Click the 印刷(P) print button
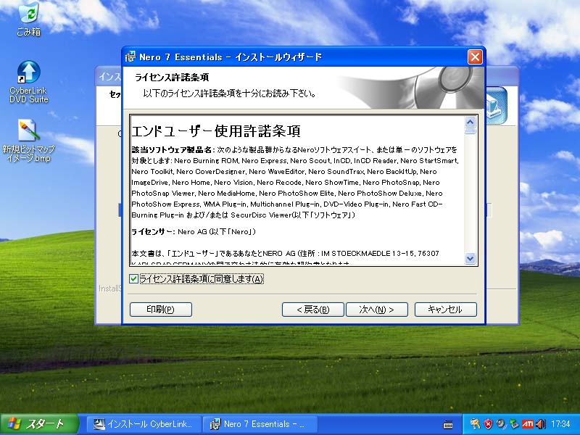This screenshot has width=580, height=435. tap(161, 310)
